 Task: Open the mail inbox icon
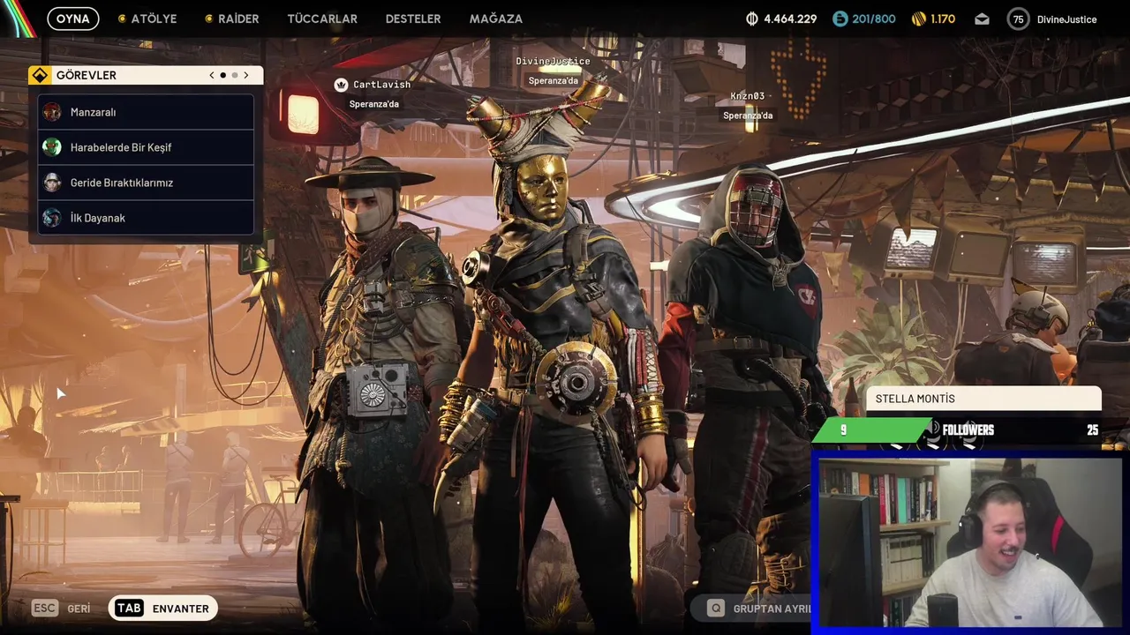pos(982,19)
